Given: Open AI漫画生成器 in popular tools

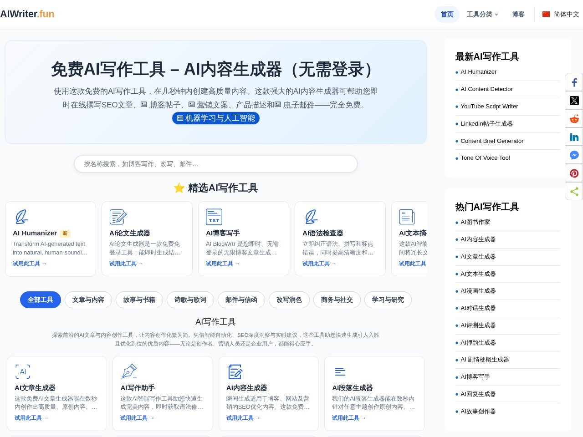Looking at the screenshot, I should [x=478, y=291].
